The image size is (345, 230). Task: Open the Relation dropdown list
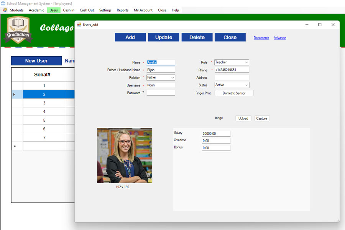coord(172,78)
